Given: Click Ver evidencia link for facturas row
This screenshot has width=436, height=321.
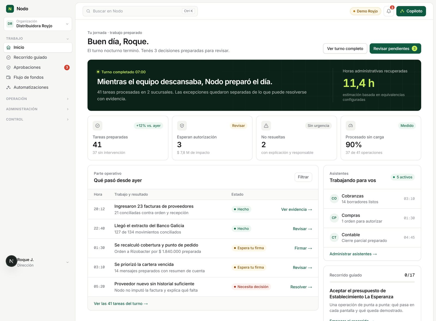Looking at the screenshot, I should tap(296, 209).
